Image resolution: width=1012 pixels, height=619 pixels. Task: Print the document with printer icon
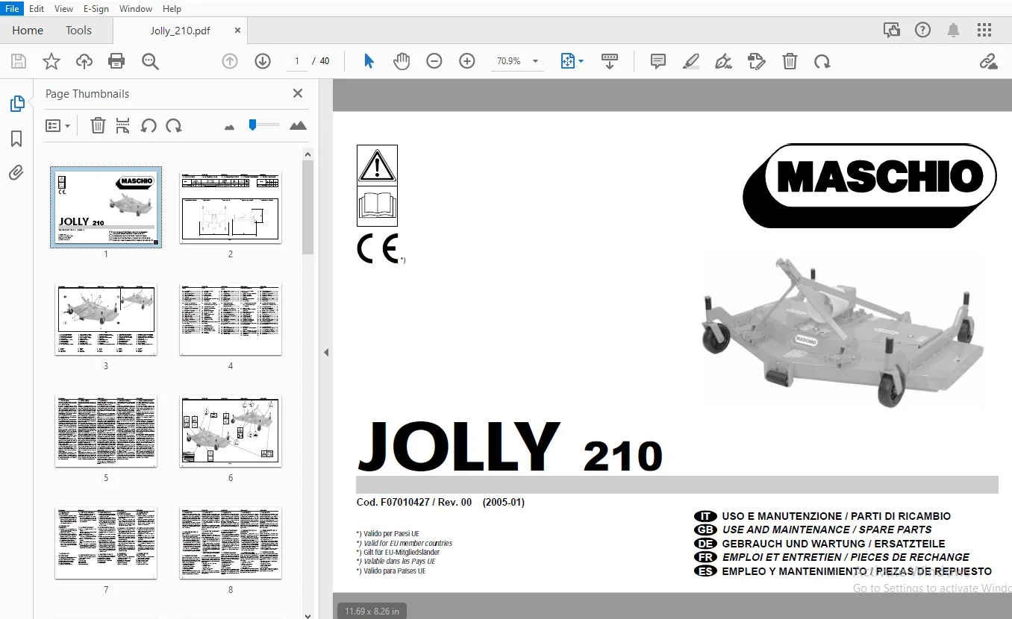(x=116, y=61)
